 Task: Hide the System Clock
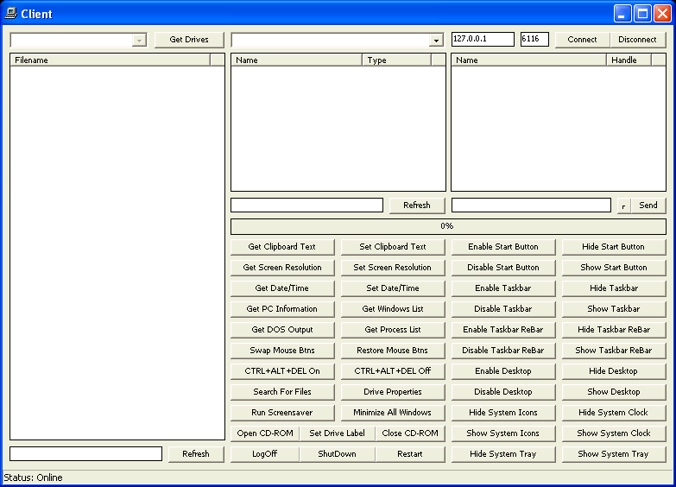click(x=613, y=413)
